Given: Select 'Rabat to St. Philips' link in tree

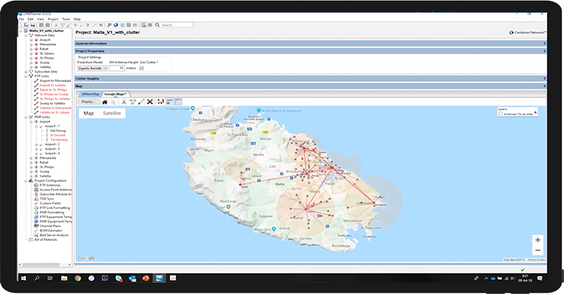Looking at the screenshot, I should pos(53,90).
